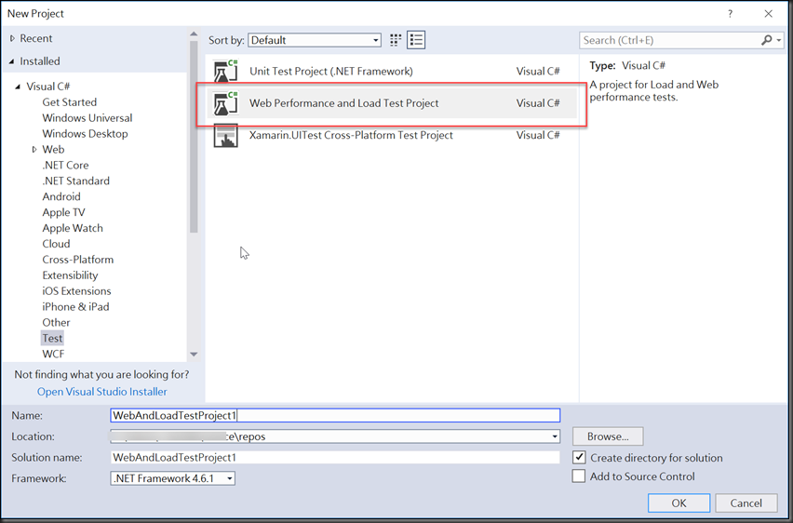This screenshot has width=793, height=523.
Task: Click the Solution name field
Action: click(x=335, y=457)
